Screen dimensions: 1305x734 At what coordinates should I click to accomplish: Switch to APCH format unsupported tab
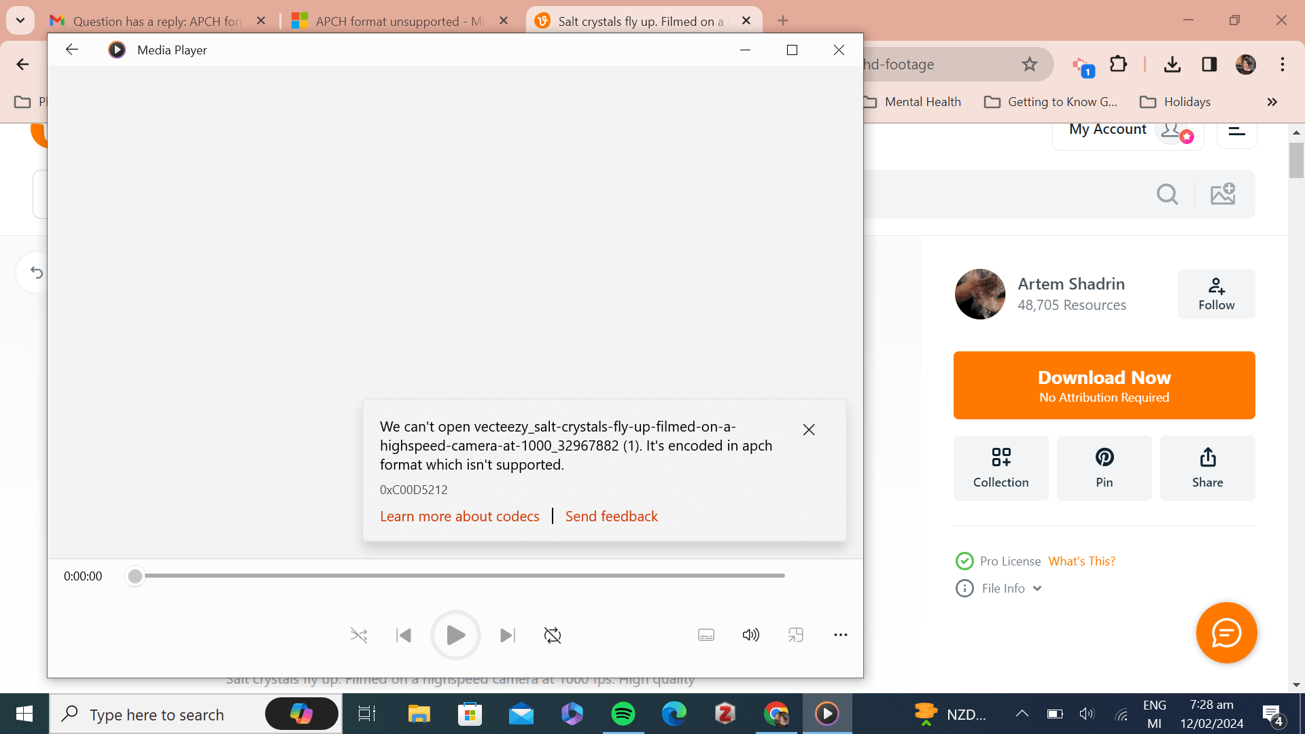[x=399, y=21]
